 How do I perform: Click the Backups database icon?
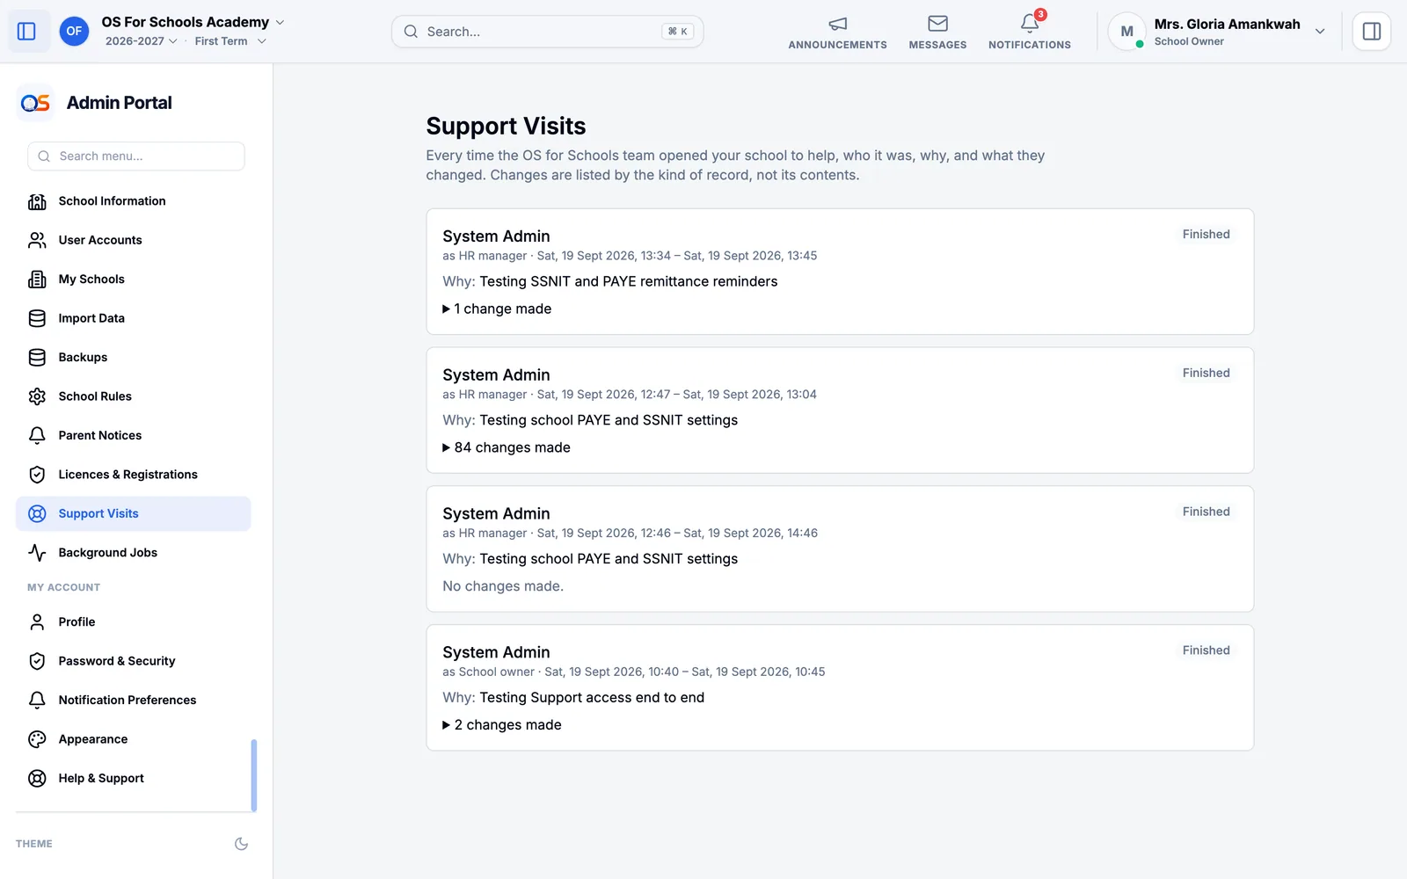[x=37, y=358]
